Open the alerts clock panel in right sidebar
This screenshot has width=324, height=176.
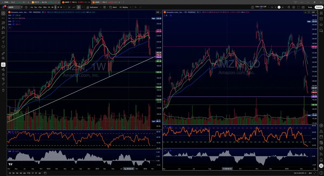pyautogui.click(x=321, y=19)
